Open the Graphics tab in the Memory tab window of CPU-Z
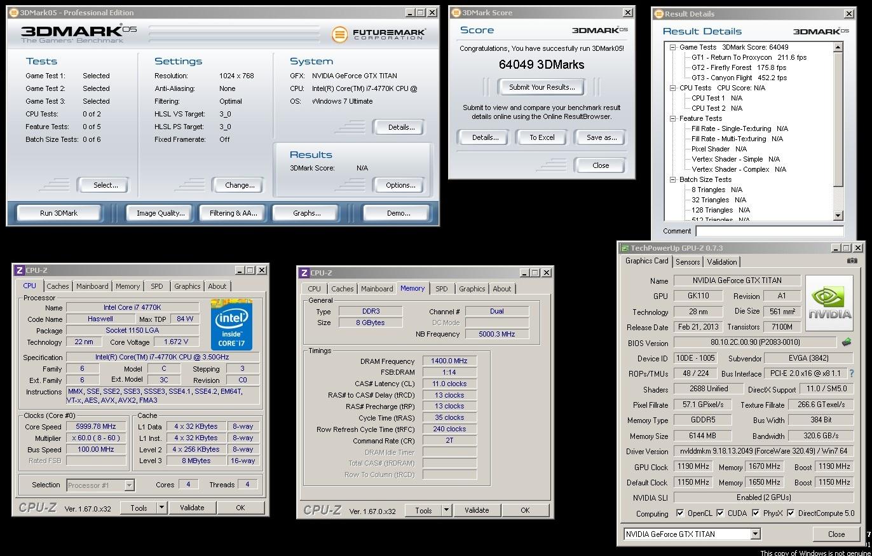 tap(472, 289)
